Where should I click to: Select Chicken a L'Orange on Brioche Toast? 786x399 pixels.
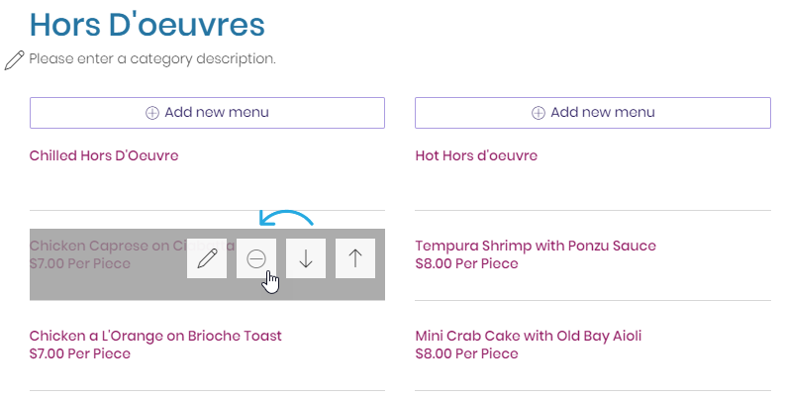click(155, 336)
